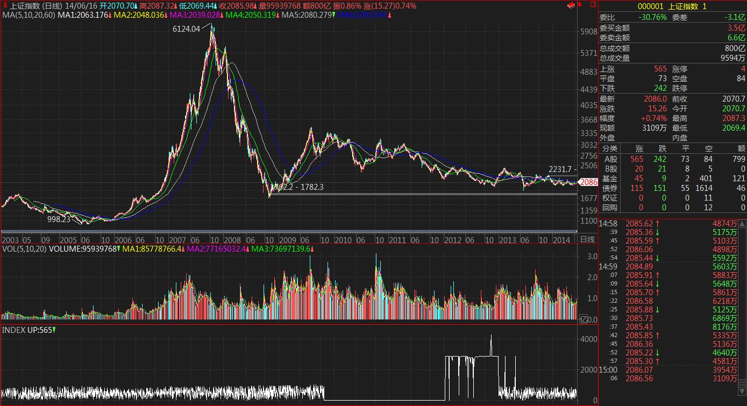Open the 日线 period selector
747x406 pixels.
(588, 239)
